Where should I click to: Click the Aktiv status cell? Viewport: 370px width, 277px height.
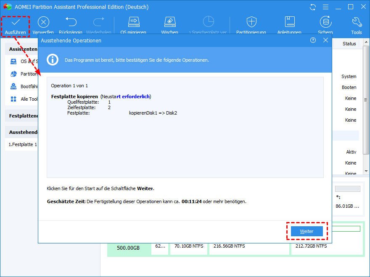(351, 152)
